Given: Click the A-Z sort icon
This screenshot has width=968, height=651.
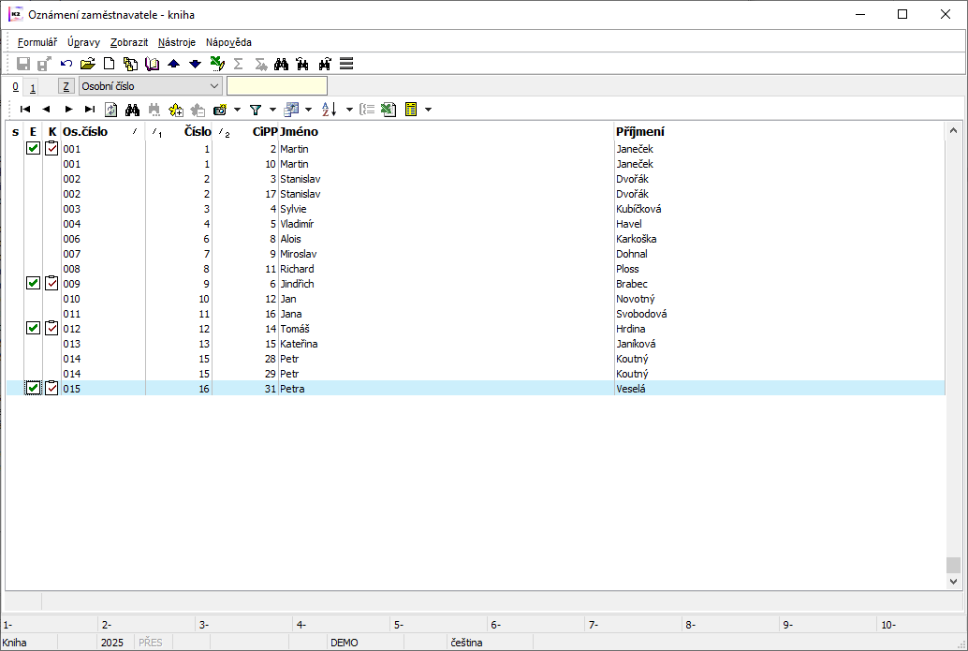Looking at the screenshot, I should 329,110.
